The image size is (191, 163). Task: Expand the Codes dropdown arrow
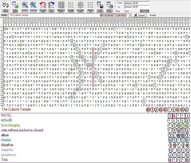pos(130,15)
